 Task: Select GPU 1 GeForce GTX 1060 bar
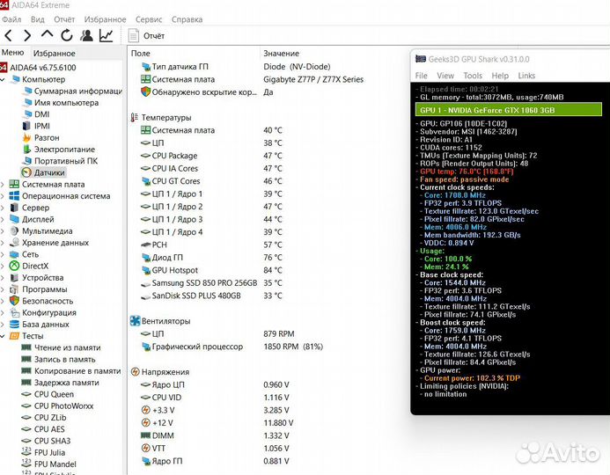[x=509, y=110]
